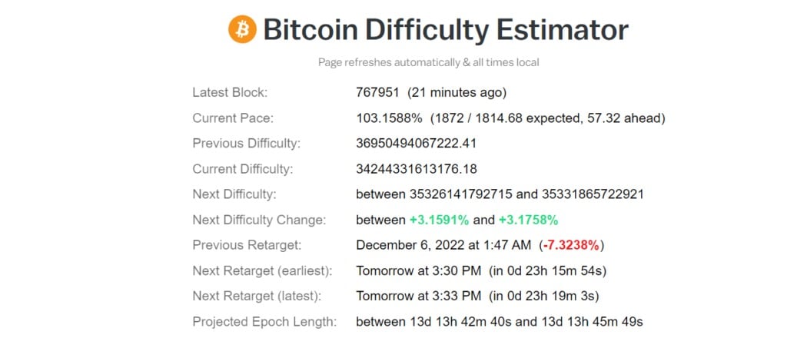The height and width of the screenshot is (338, 787).
Task: Click the Projected Epoch Length label
Action: [x=264, y=322]
